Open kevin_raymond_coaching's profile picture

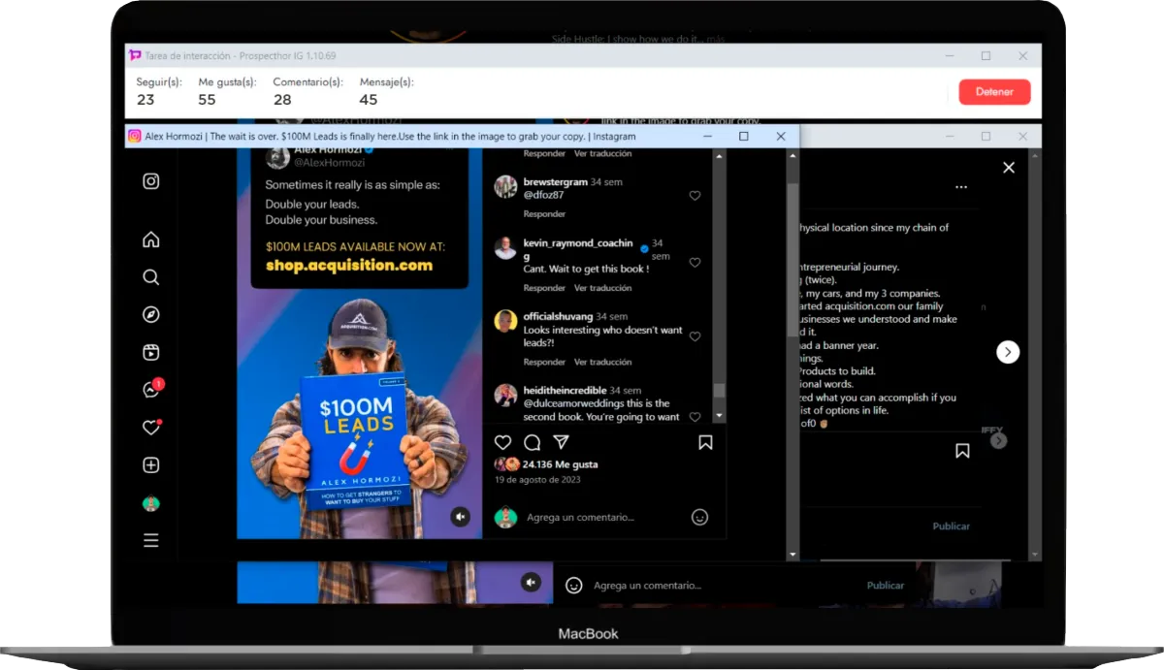pyautogui.click(x=505, y=248)
